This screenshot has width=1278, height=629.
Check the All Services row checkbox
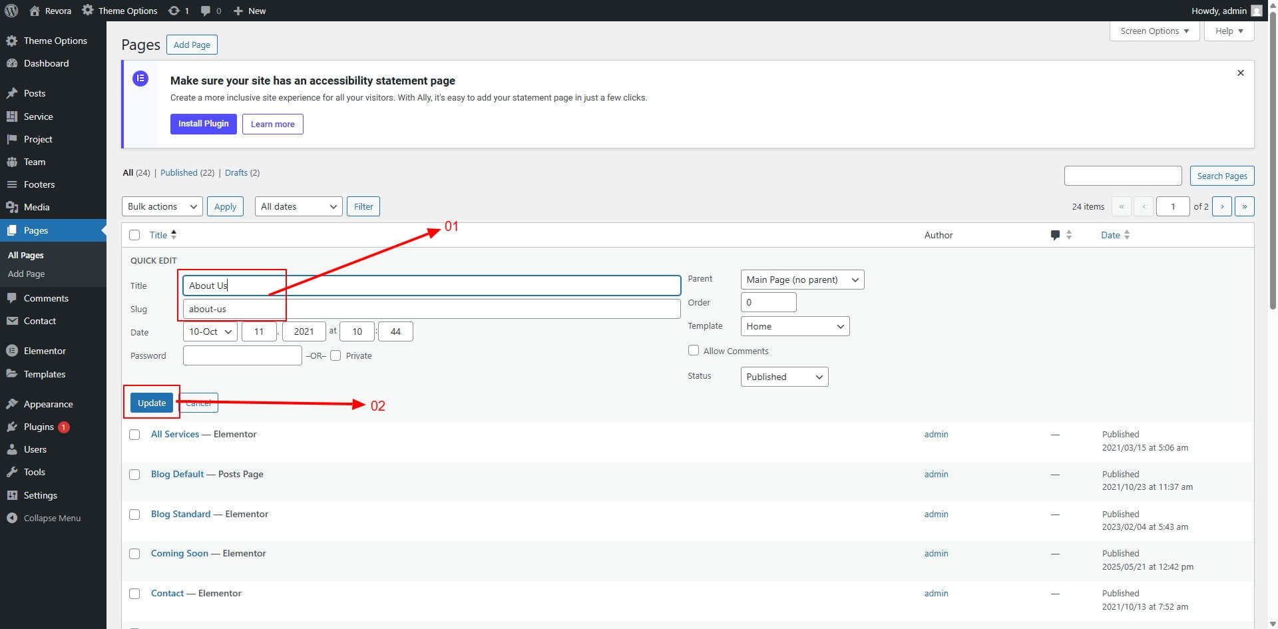134,435
